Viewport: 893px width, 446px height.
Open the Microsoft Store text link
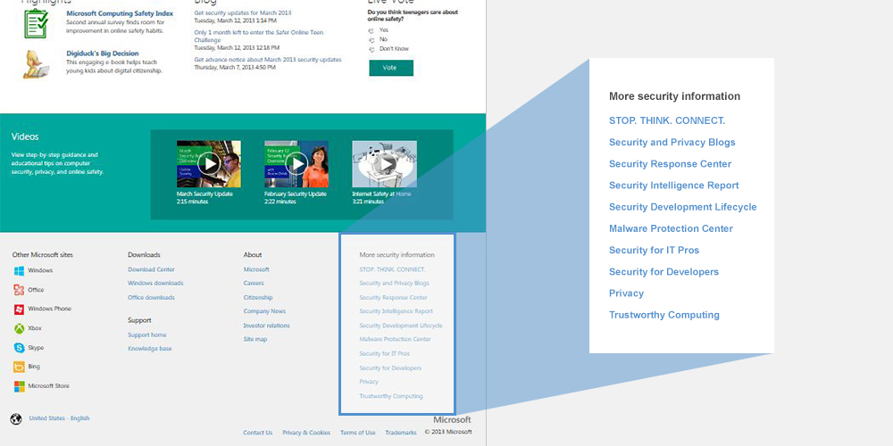click(x=48, y=386)
